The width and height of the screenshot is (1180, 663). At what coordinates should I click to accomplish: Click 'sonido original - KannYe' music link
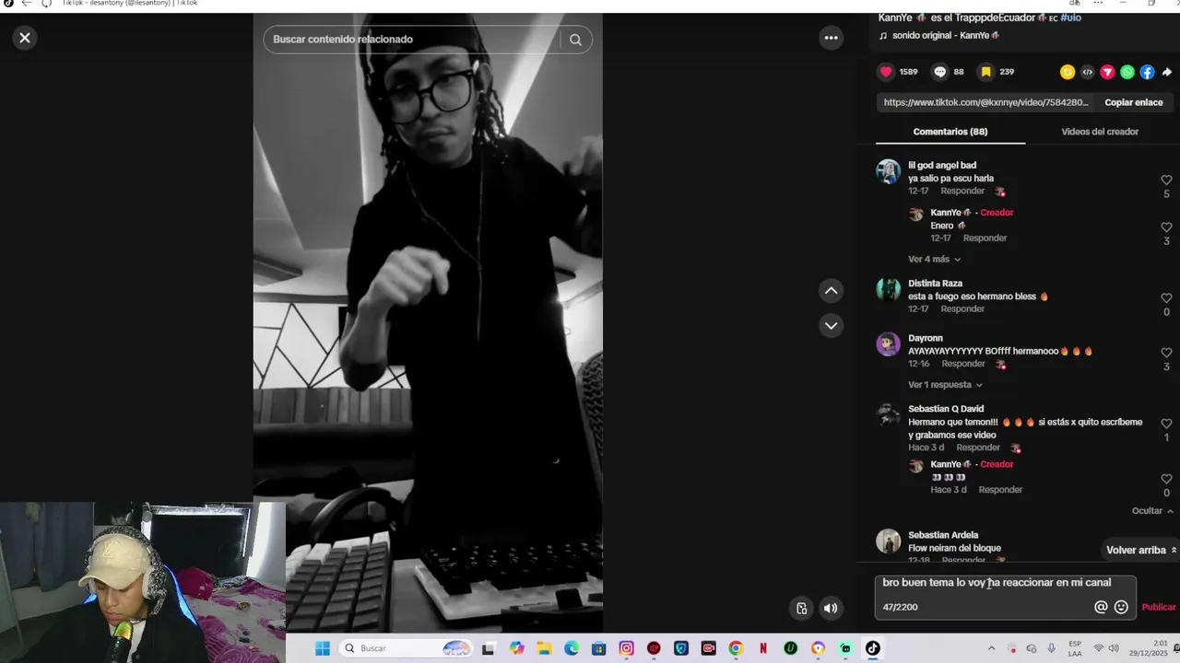click(939, 36)
